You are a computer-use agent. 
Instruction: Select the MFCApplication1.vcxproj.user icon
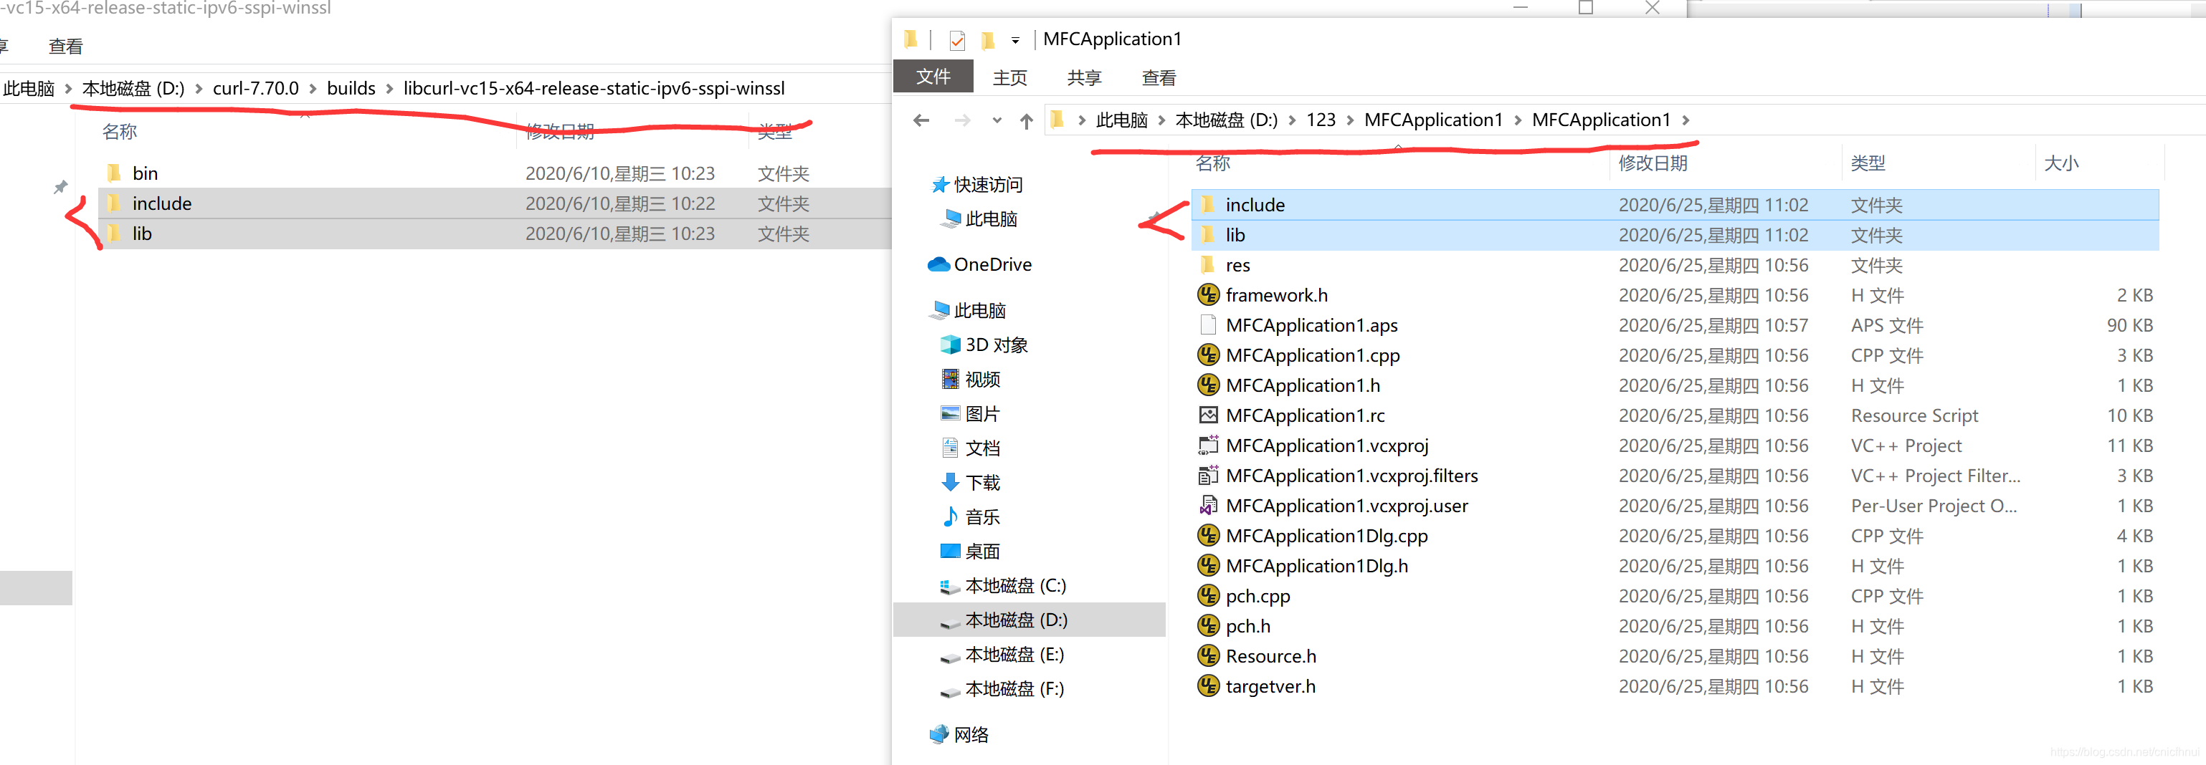(1207, 506)
